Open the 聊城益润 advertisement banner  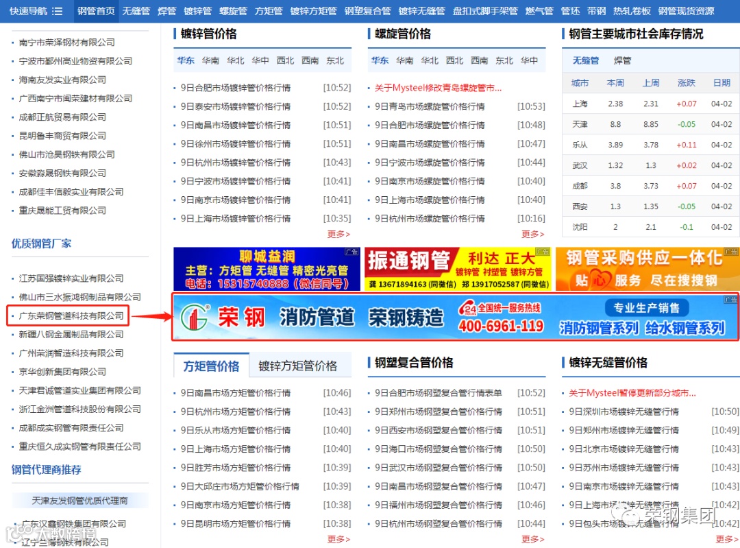[x=267, y=269]
